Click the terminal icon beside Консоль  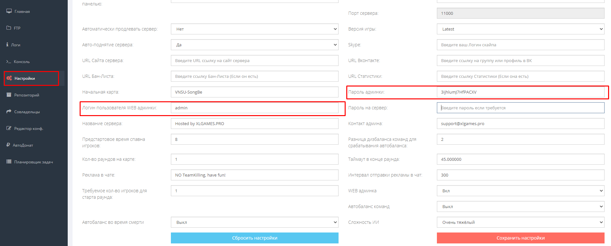click(x=9, y=61)
